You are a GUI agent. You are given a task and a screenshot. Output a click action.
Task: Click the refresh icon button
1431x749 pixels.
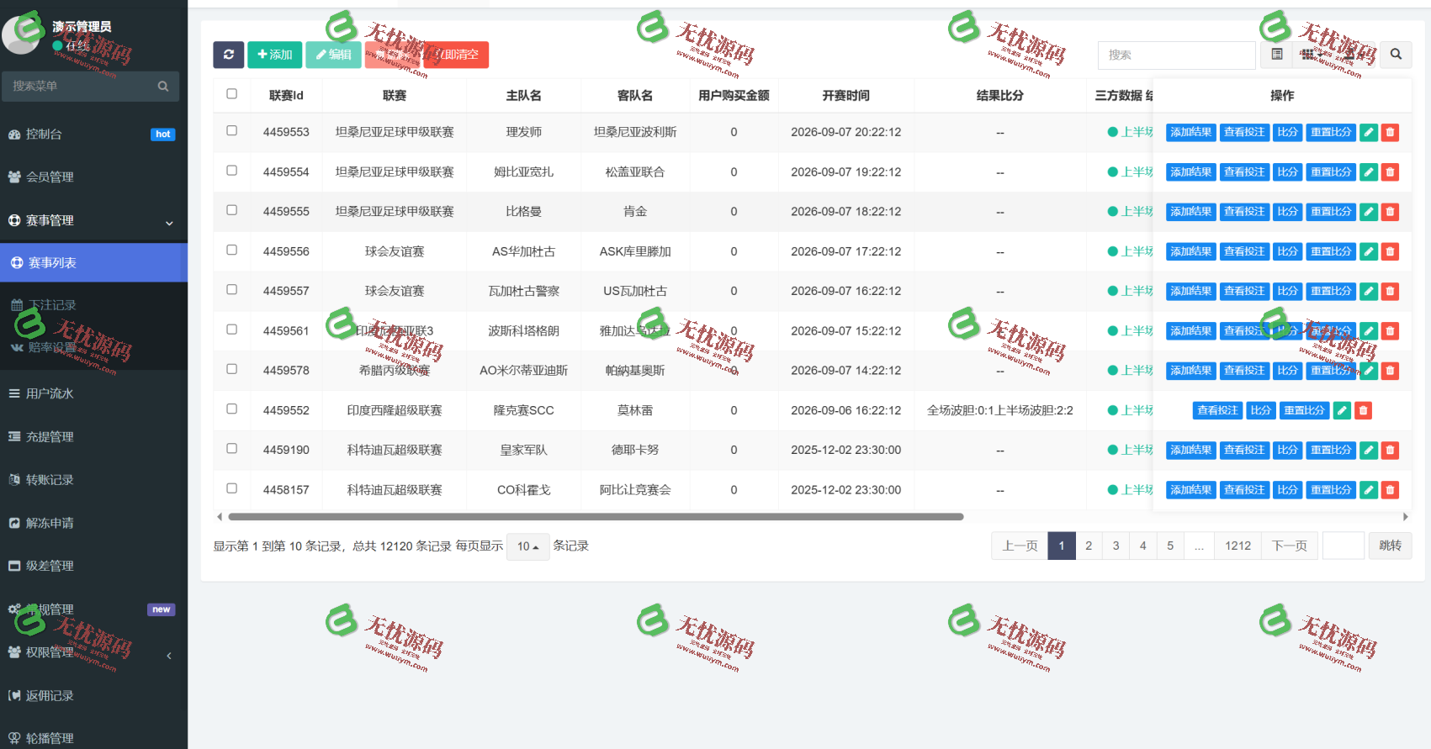coord(229,55)
